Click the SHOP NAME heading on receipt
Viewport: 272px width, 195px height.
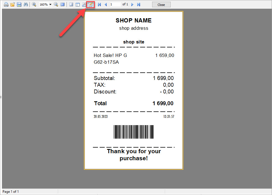134,20
